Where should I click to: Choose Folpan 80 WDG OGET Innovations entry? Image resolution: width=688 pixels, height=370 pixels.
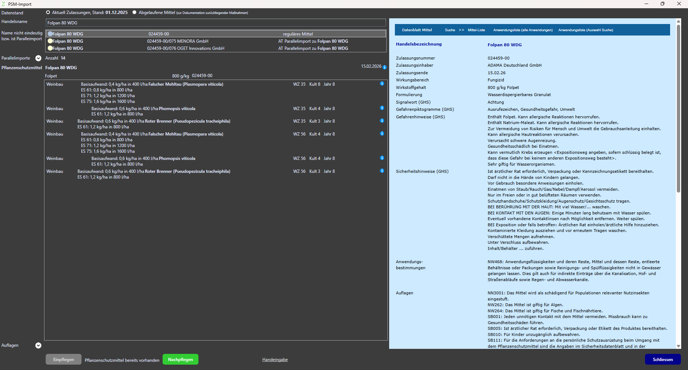(x=51, y=48)
